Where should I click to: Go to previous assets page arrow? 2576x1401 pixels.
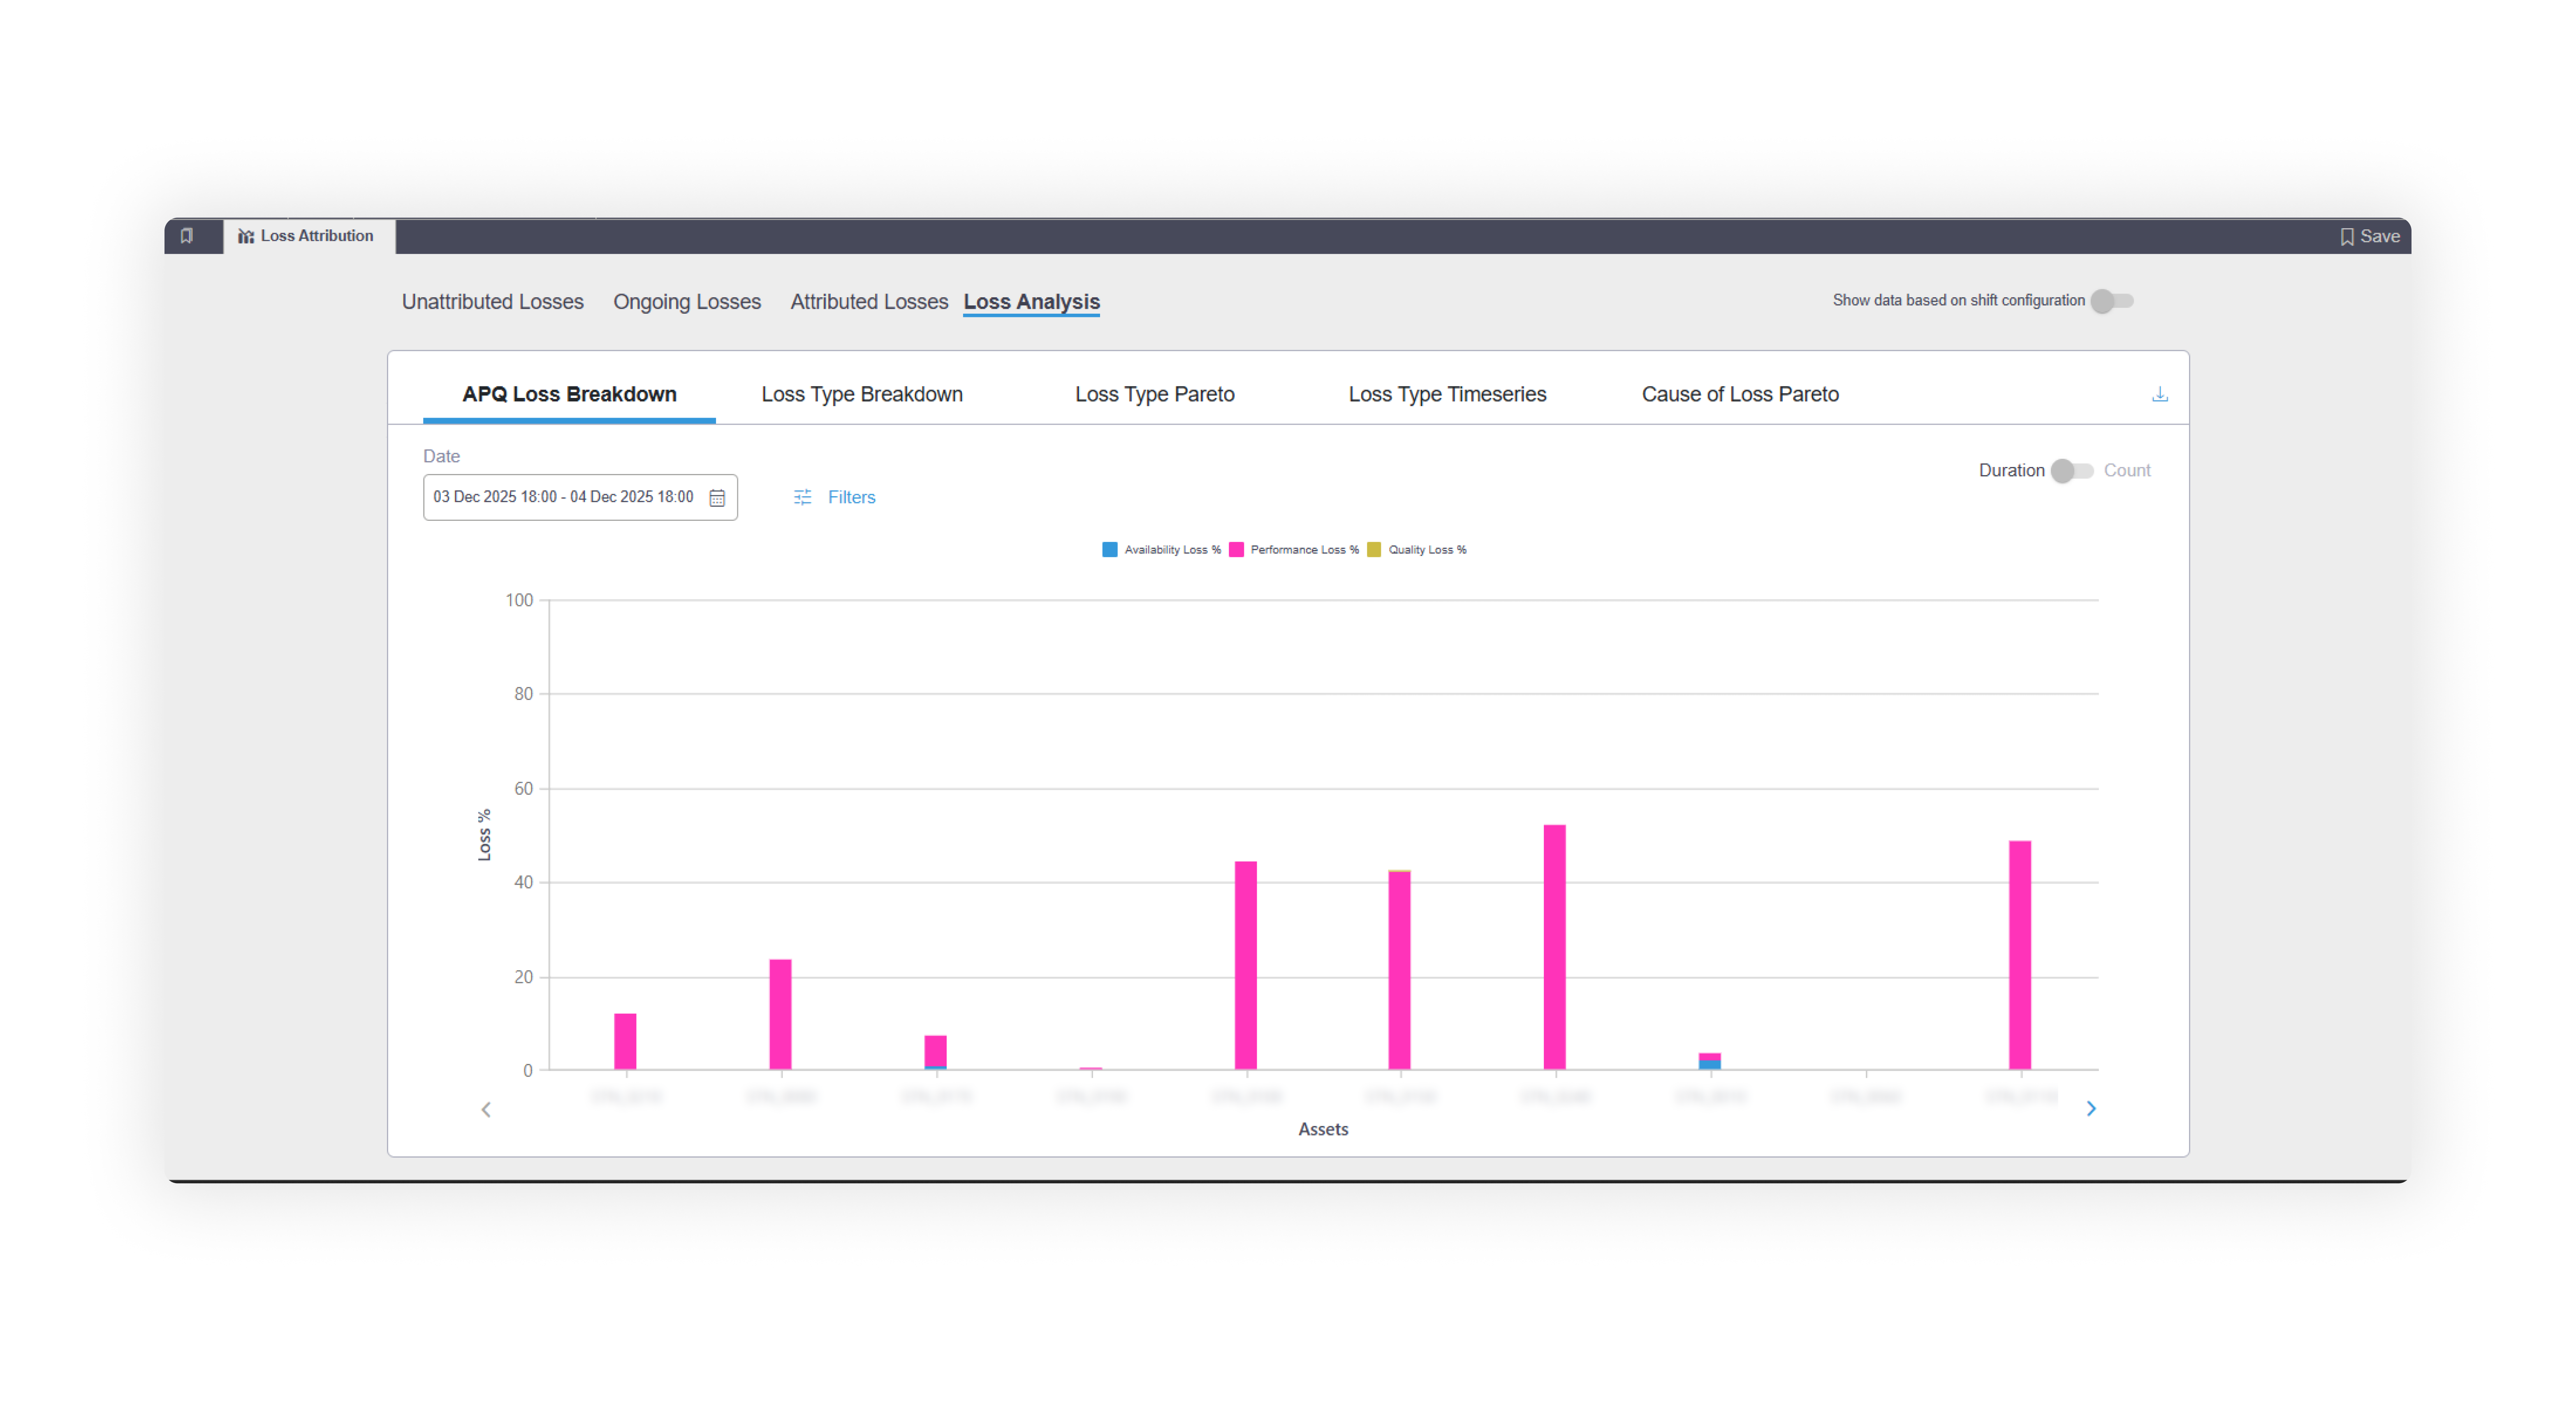pyautogui.click(x=486, y=1109)
